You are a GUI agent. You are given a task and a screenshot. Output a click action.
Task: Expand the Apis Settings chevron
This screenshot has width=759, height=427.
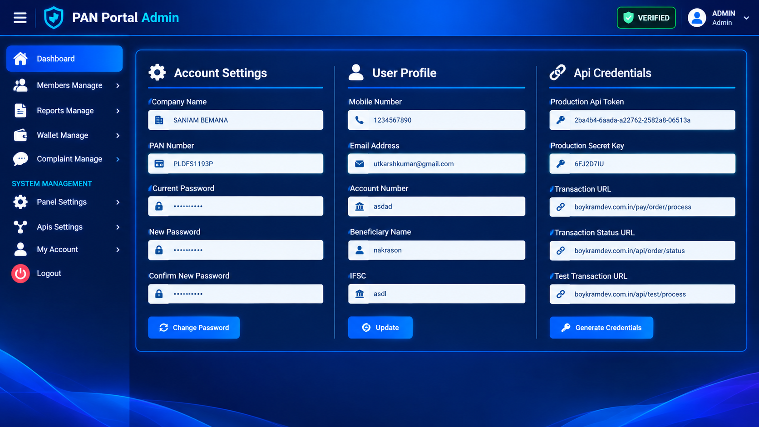pyautogui.click(x=118, y=227)
